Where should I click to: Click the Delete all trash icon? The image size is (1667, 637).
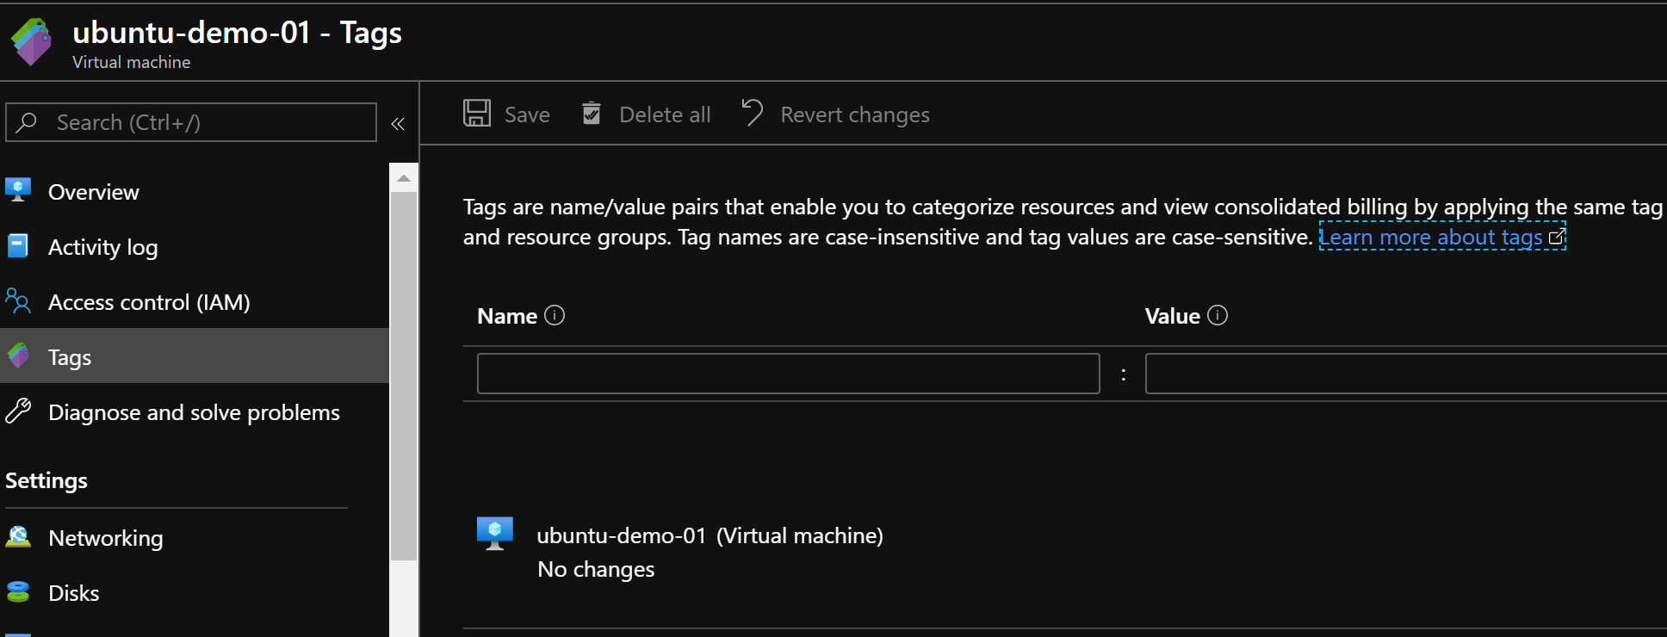(592, 113)
